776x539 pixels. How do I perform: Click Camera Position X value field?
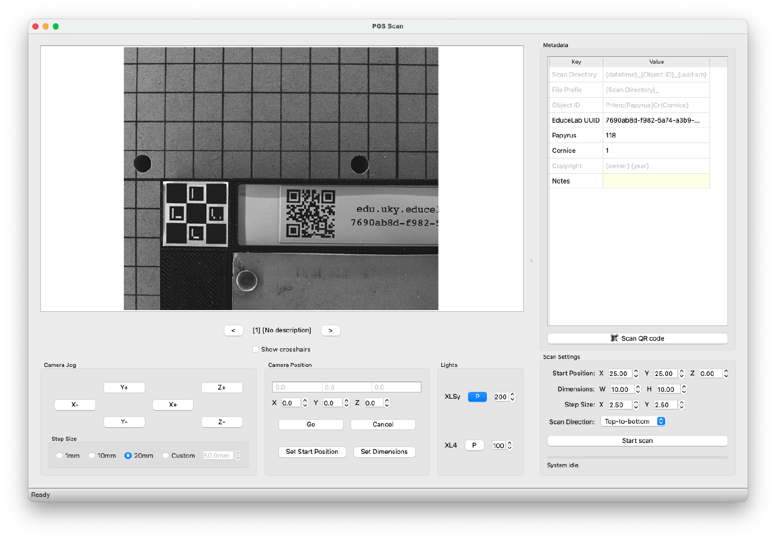tap(291, 403)
